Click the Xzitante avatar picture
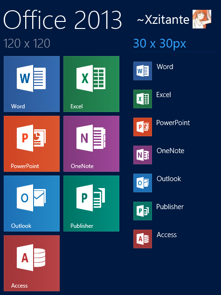 coord(202,19)
